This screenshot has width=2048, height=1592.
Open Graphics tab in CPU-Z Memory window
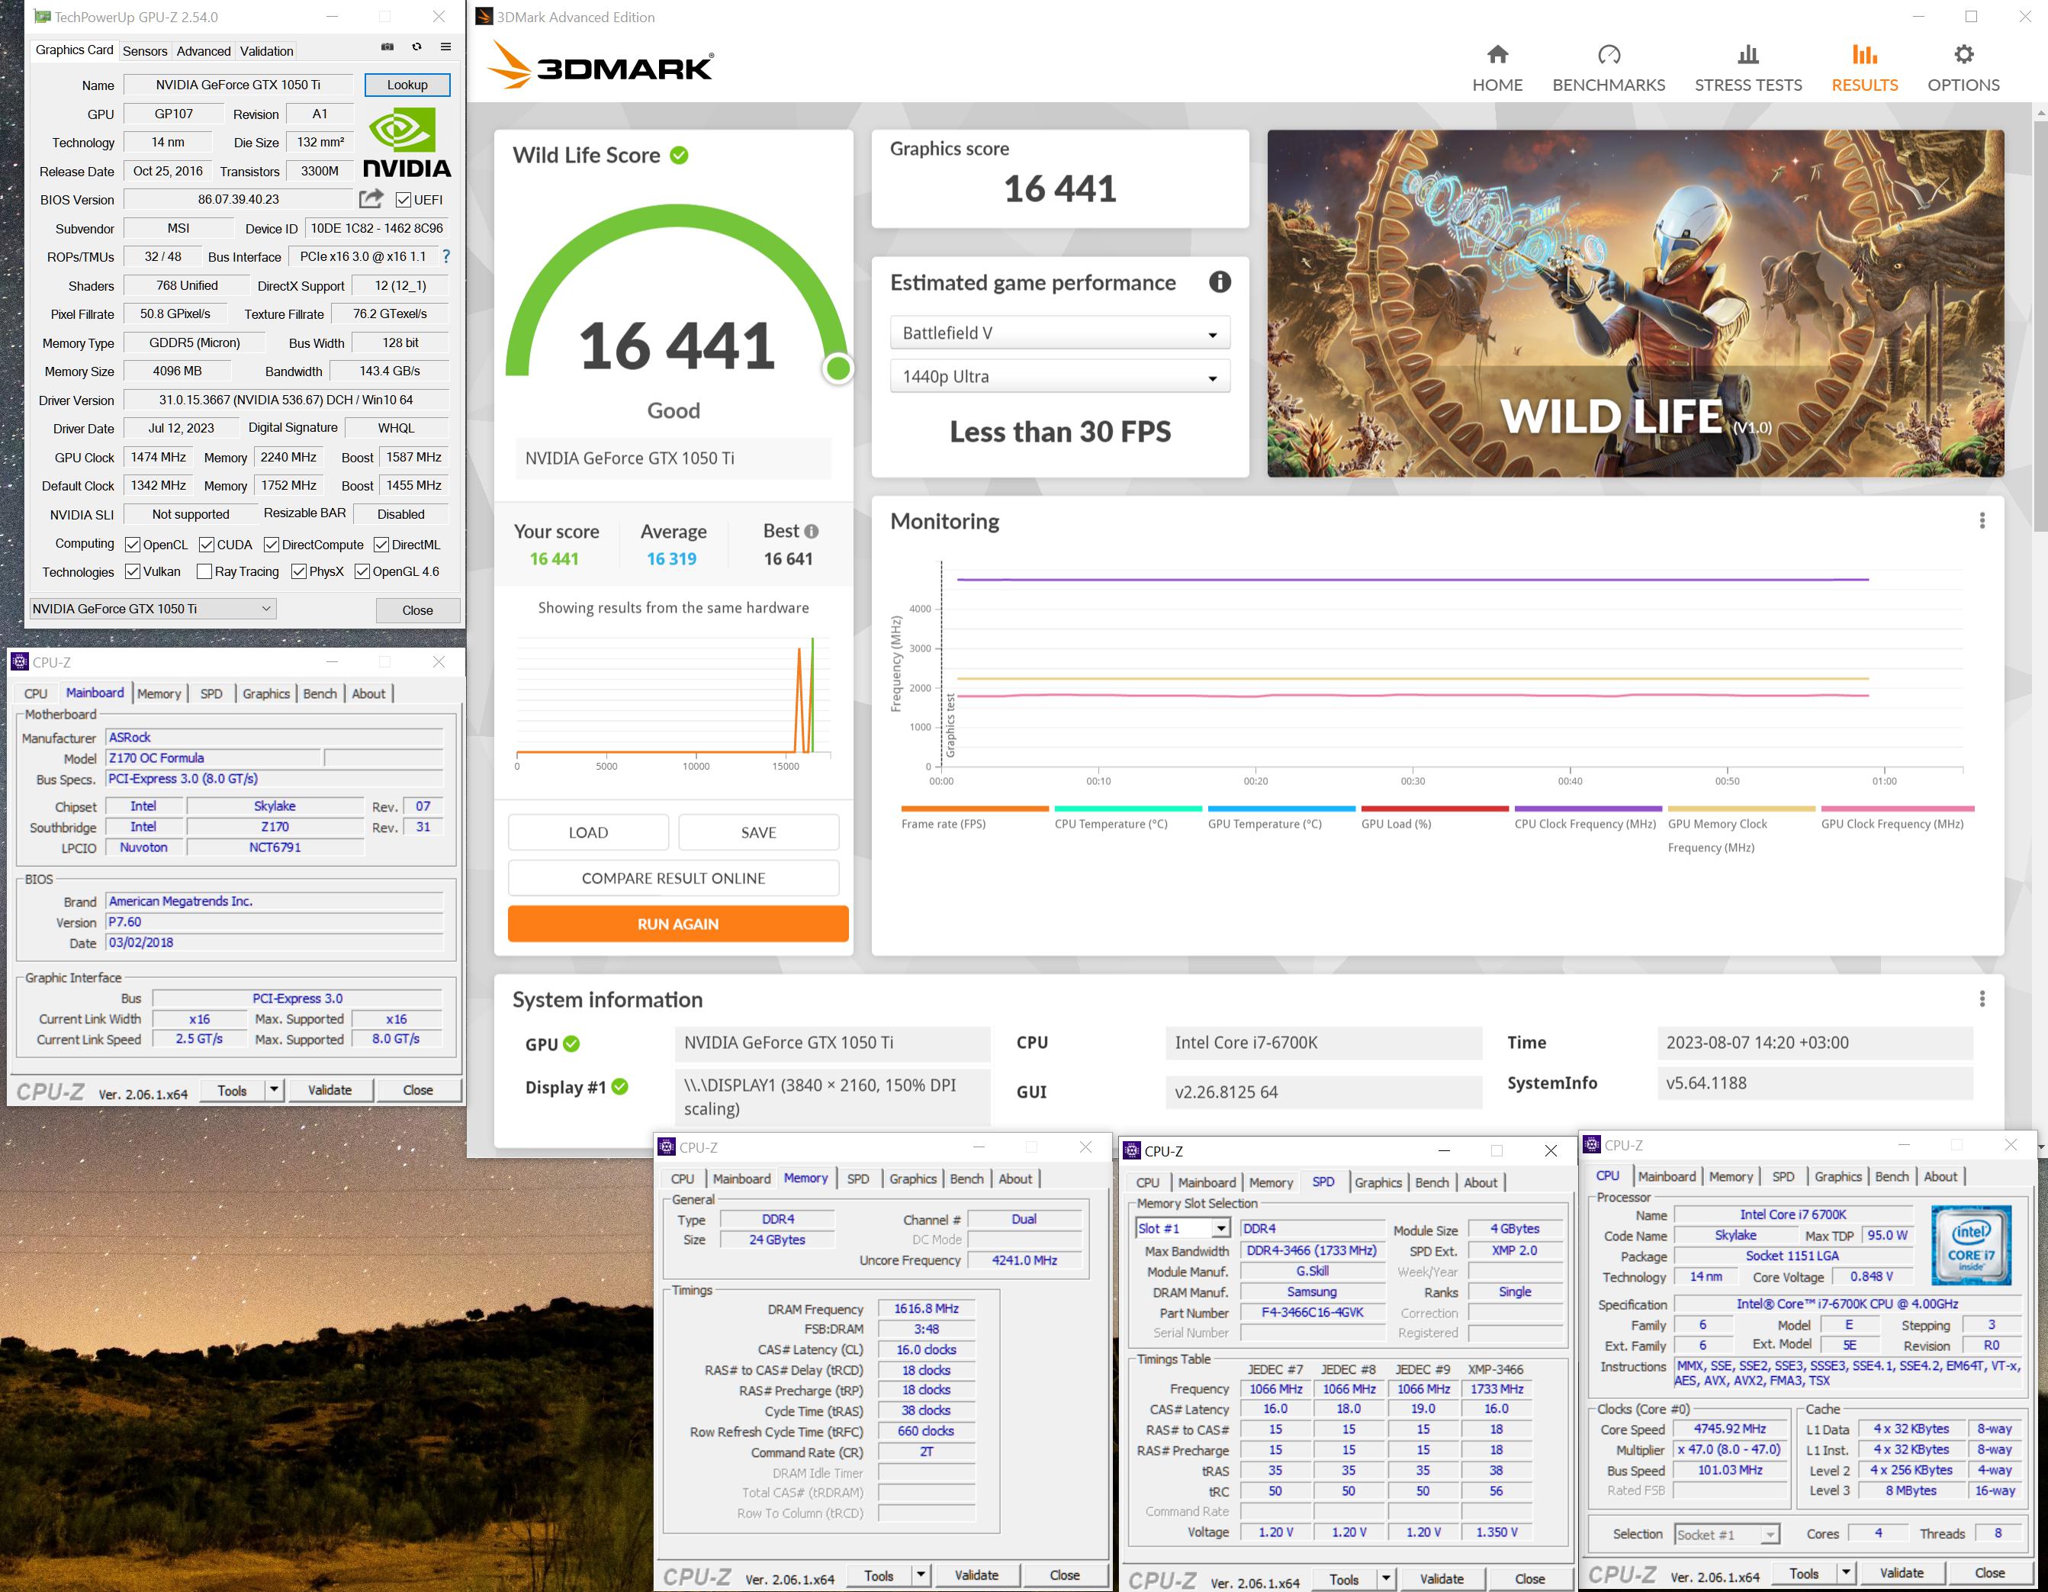(x=912, y=1179)
